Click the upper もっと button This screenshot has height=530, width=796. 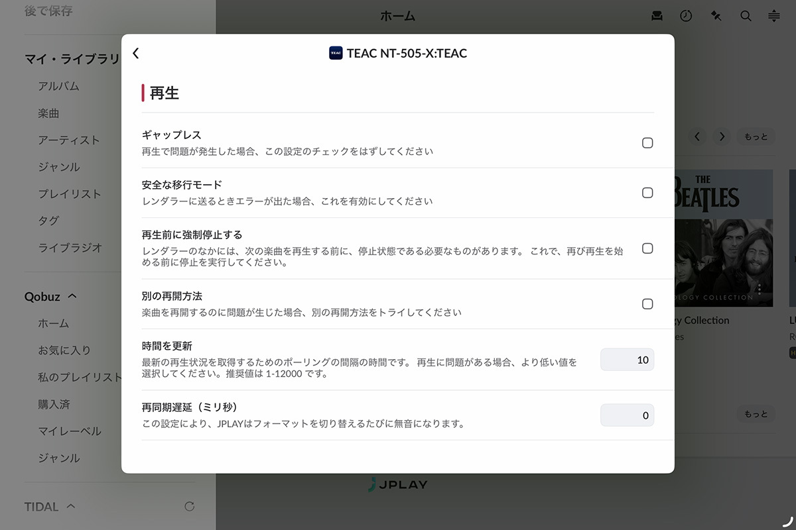pyautogui.click(x=756, y=137)
